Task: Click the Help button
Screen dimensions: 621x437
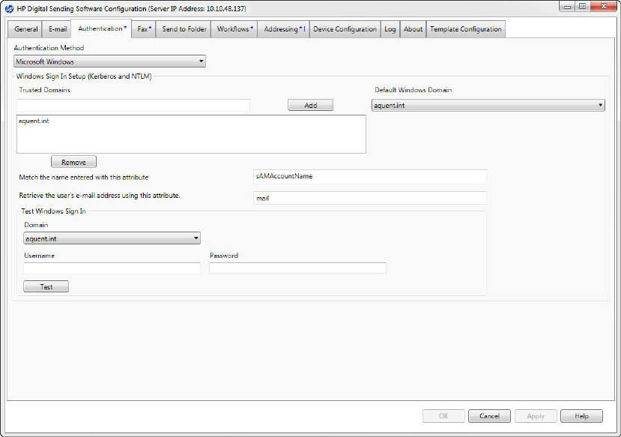Action: (x=581, y=416)
